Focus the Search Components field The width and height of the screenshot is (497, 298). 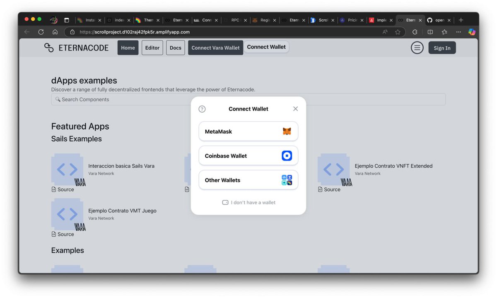coord(248,99)
